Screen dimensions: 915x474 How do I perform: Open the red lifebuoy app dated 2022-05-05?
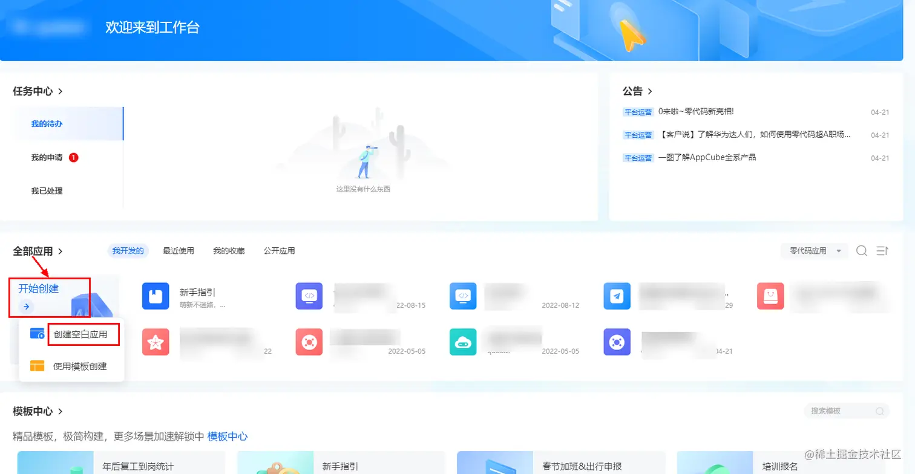[309, 342]
